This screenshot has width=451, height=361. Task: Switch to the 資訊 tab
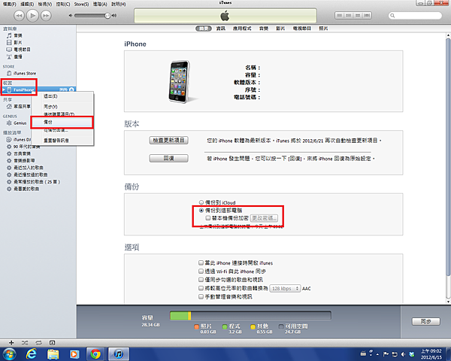220,29
